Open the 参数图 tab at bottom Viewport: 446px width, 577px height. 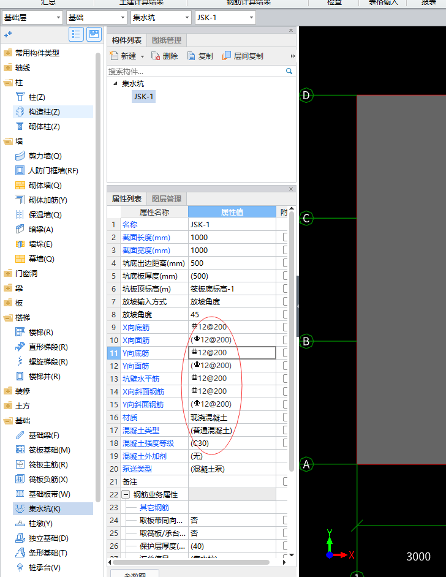135,574
